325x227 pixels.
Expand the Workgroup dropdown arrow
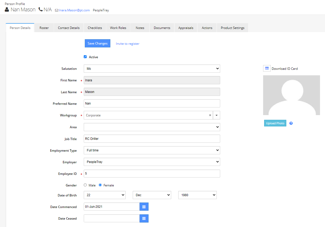coord(216,115)
